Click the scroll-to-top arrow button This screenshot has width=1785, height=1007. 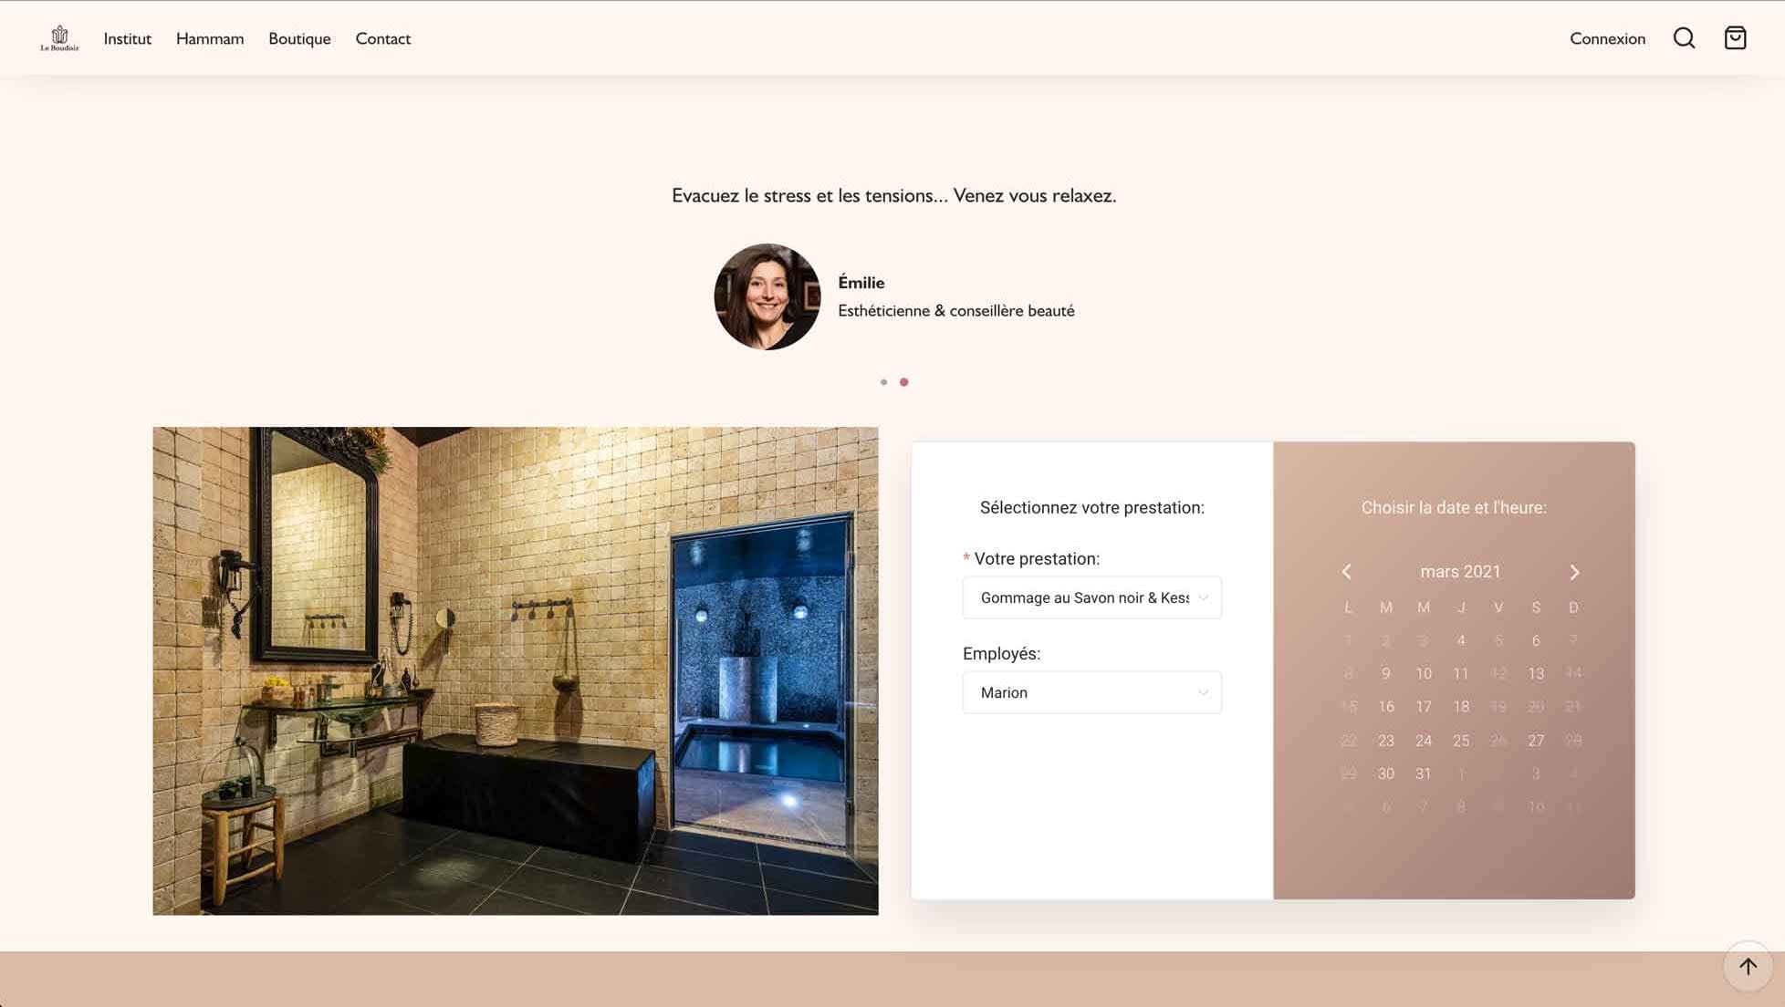[x=1747, y=966]
